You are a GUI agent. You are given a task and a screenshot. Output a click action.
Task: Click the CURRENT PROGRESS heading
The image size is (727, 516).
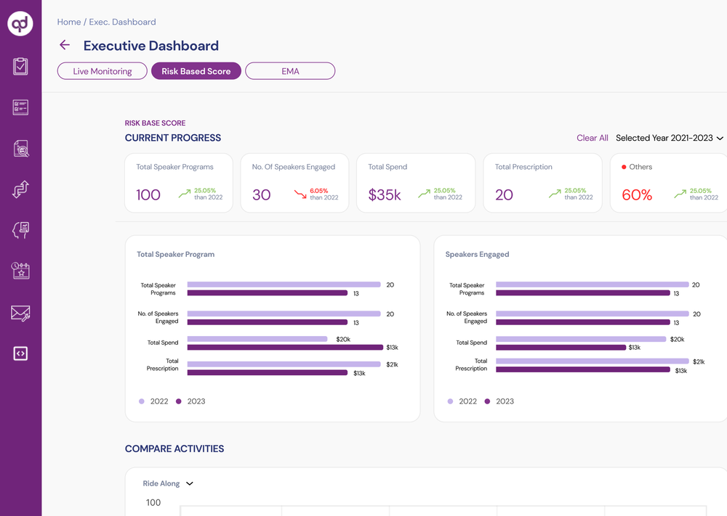click(x=173, y=138)
